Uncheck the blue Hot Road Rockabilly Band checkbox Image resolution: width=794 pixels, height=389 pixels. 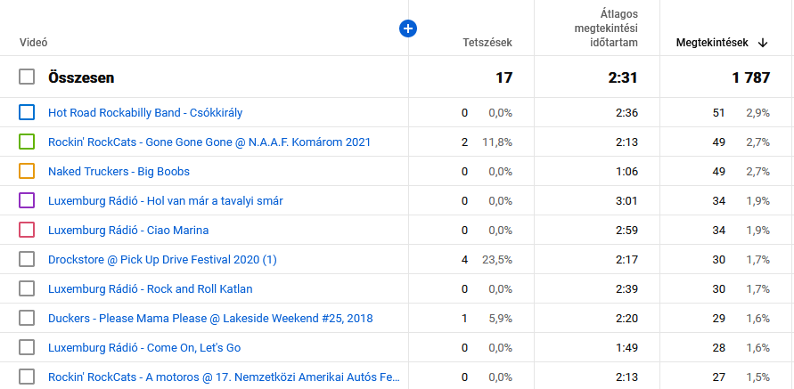27,112
